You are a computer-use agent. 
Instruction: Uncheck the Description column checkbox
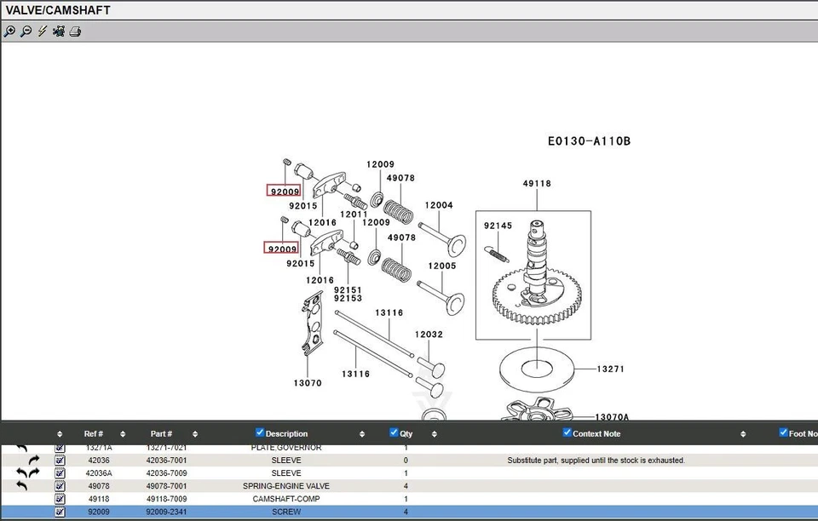(x=260, y=432)
